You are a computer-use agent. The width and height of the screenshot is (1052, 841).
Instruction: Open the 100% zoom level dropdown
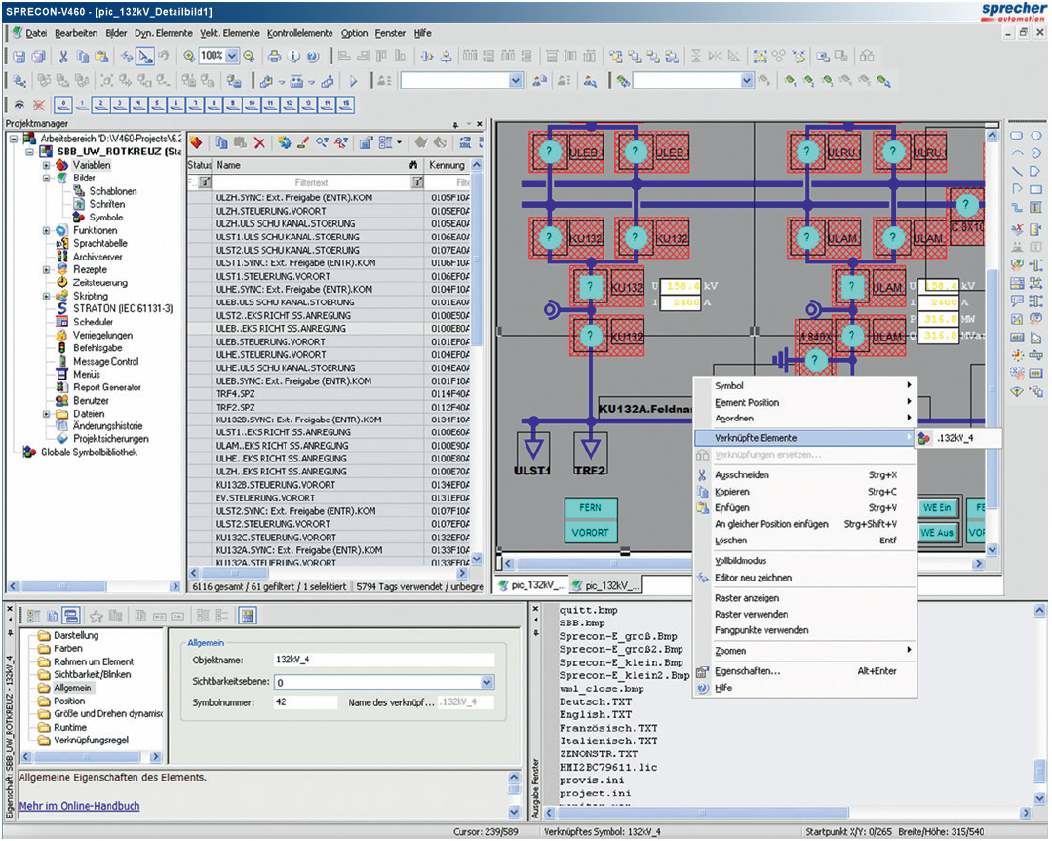tap(232, 56)
